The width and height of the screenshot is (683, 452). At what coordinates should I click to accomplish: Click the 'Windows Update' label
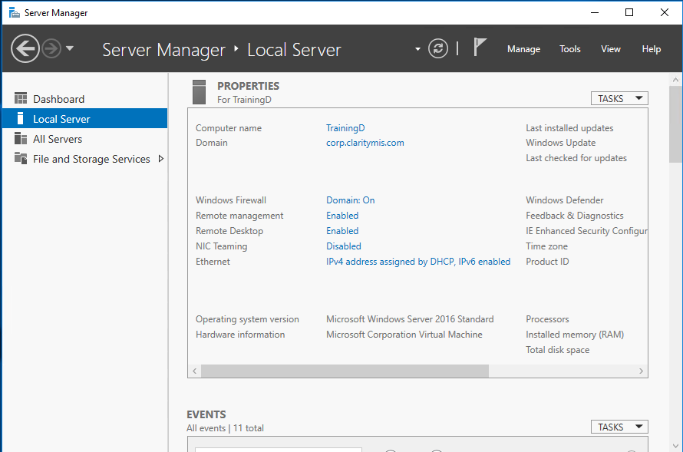point(561,143)
